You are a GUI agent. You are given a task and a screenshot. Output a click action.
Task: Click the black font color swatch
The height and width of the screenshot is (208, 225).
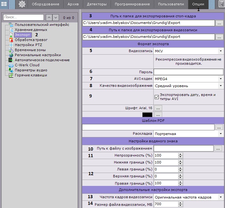point(147,115)
